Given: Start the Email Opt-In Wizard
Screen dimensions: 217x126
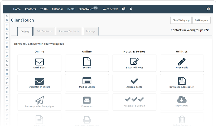Looking at the screenshot, I should [x=39, y=81].
